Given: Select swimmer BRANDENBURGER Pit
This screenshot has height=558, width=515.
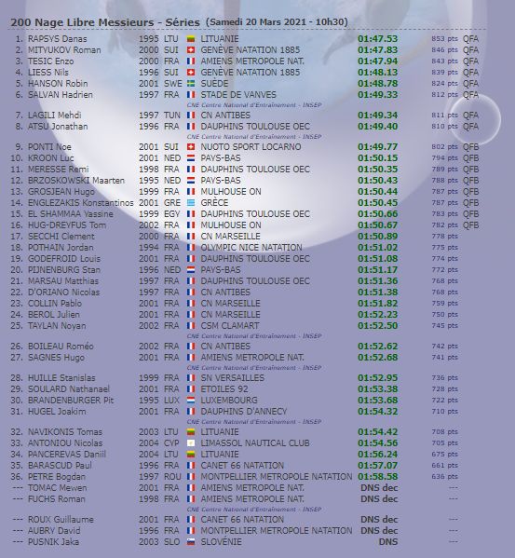Looking at the screenshot, I should tap(71, 401).
